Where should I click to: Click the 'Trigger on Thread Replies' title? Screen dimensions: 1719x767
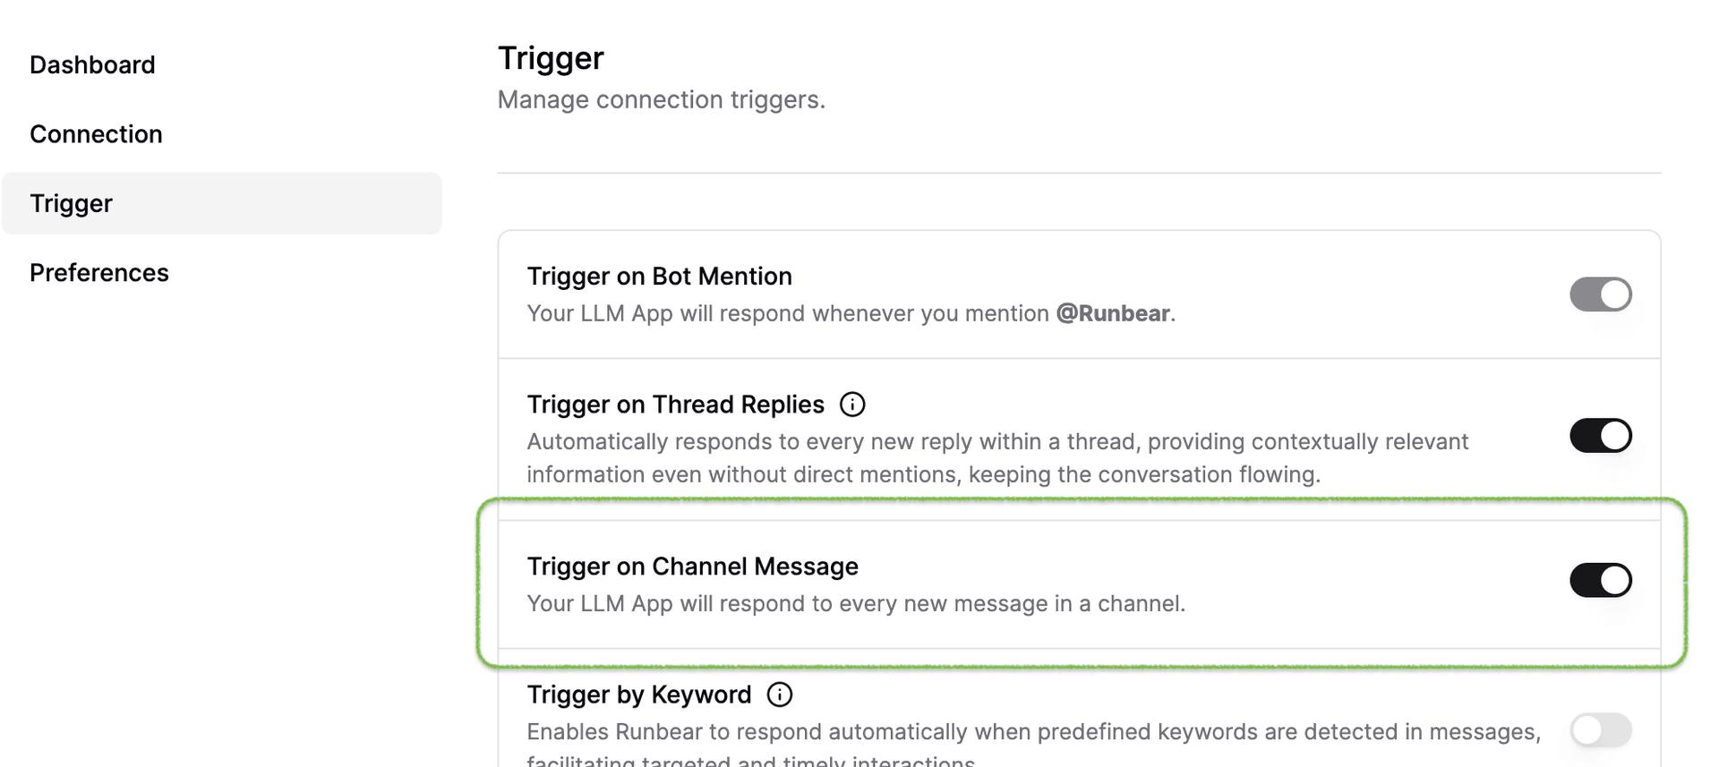click(x=675, y=405)
